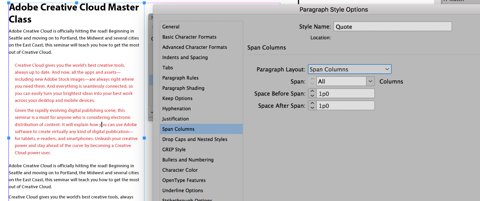480x201 pixels.
Task: Select Hyphenation category
Action: [x=201, y=109]
